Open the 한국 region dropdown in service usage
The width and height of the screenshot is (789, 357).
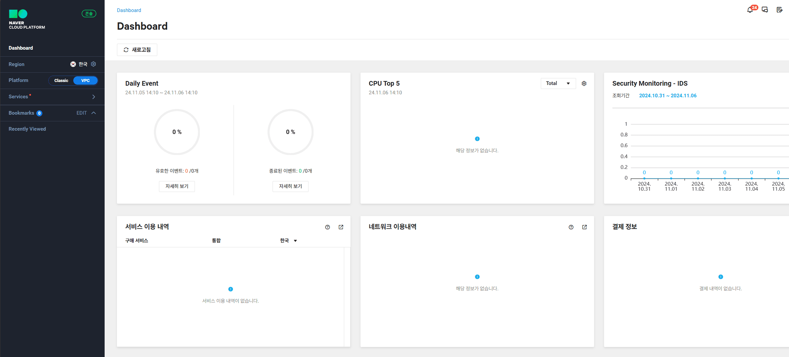[x=288, y=241]
